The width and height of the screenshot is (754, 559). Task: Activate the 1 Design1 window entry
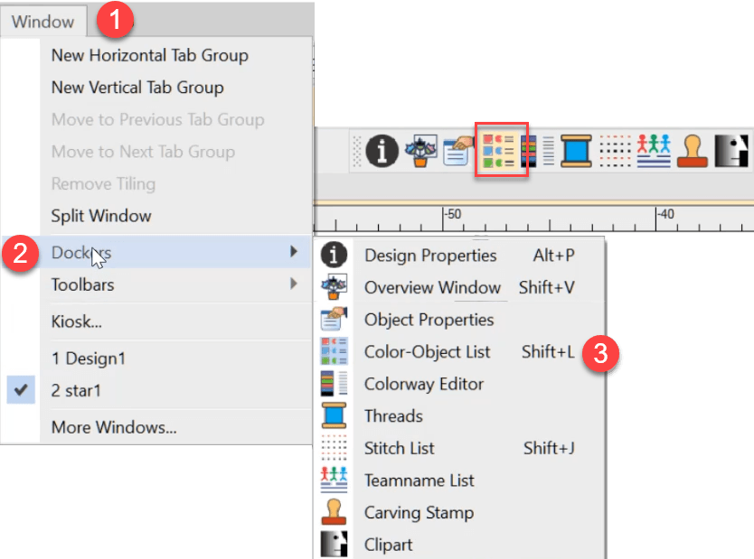(x=89, y=359)
